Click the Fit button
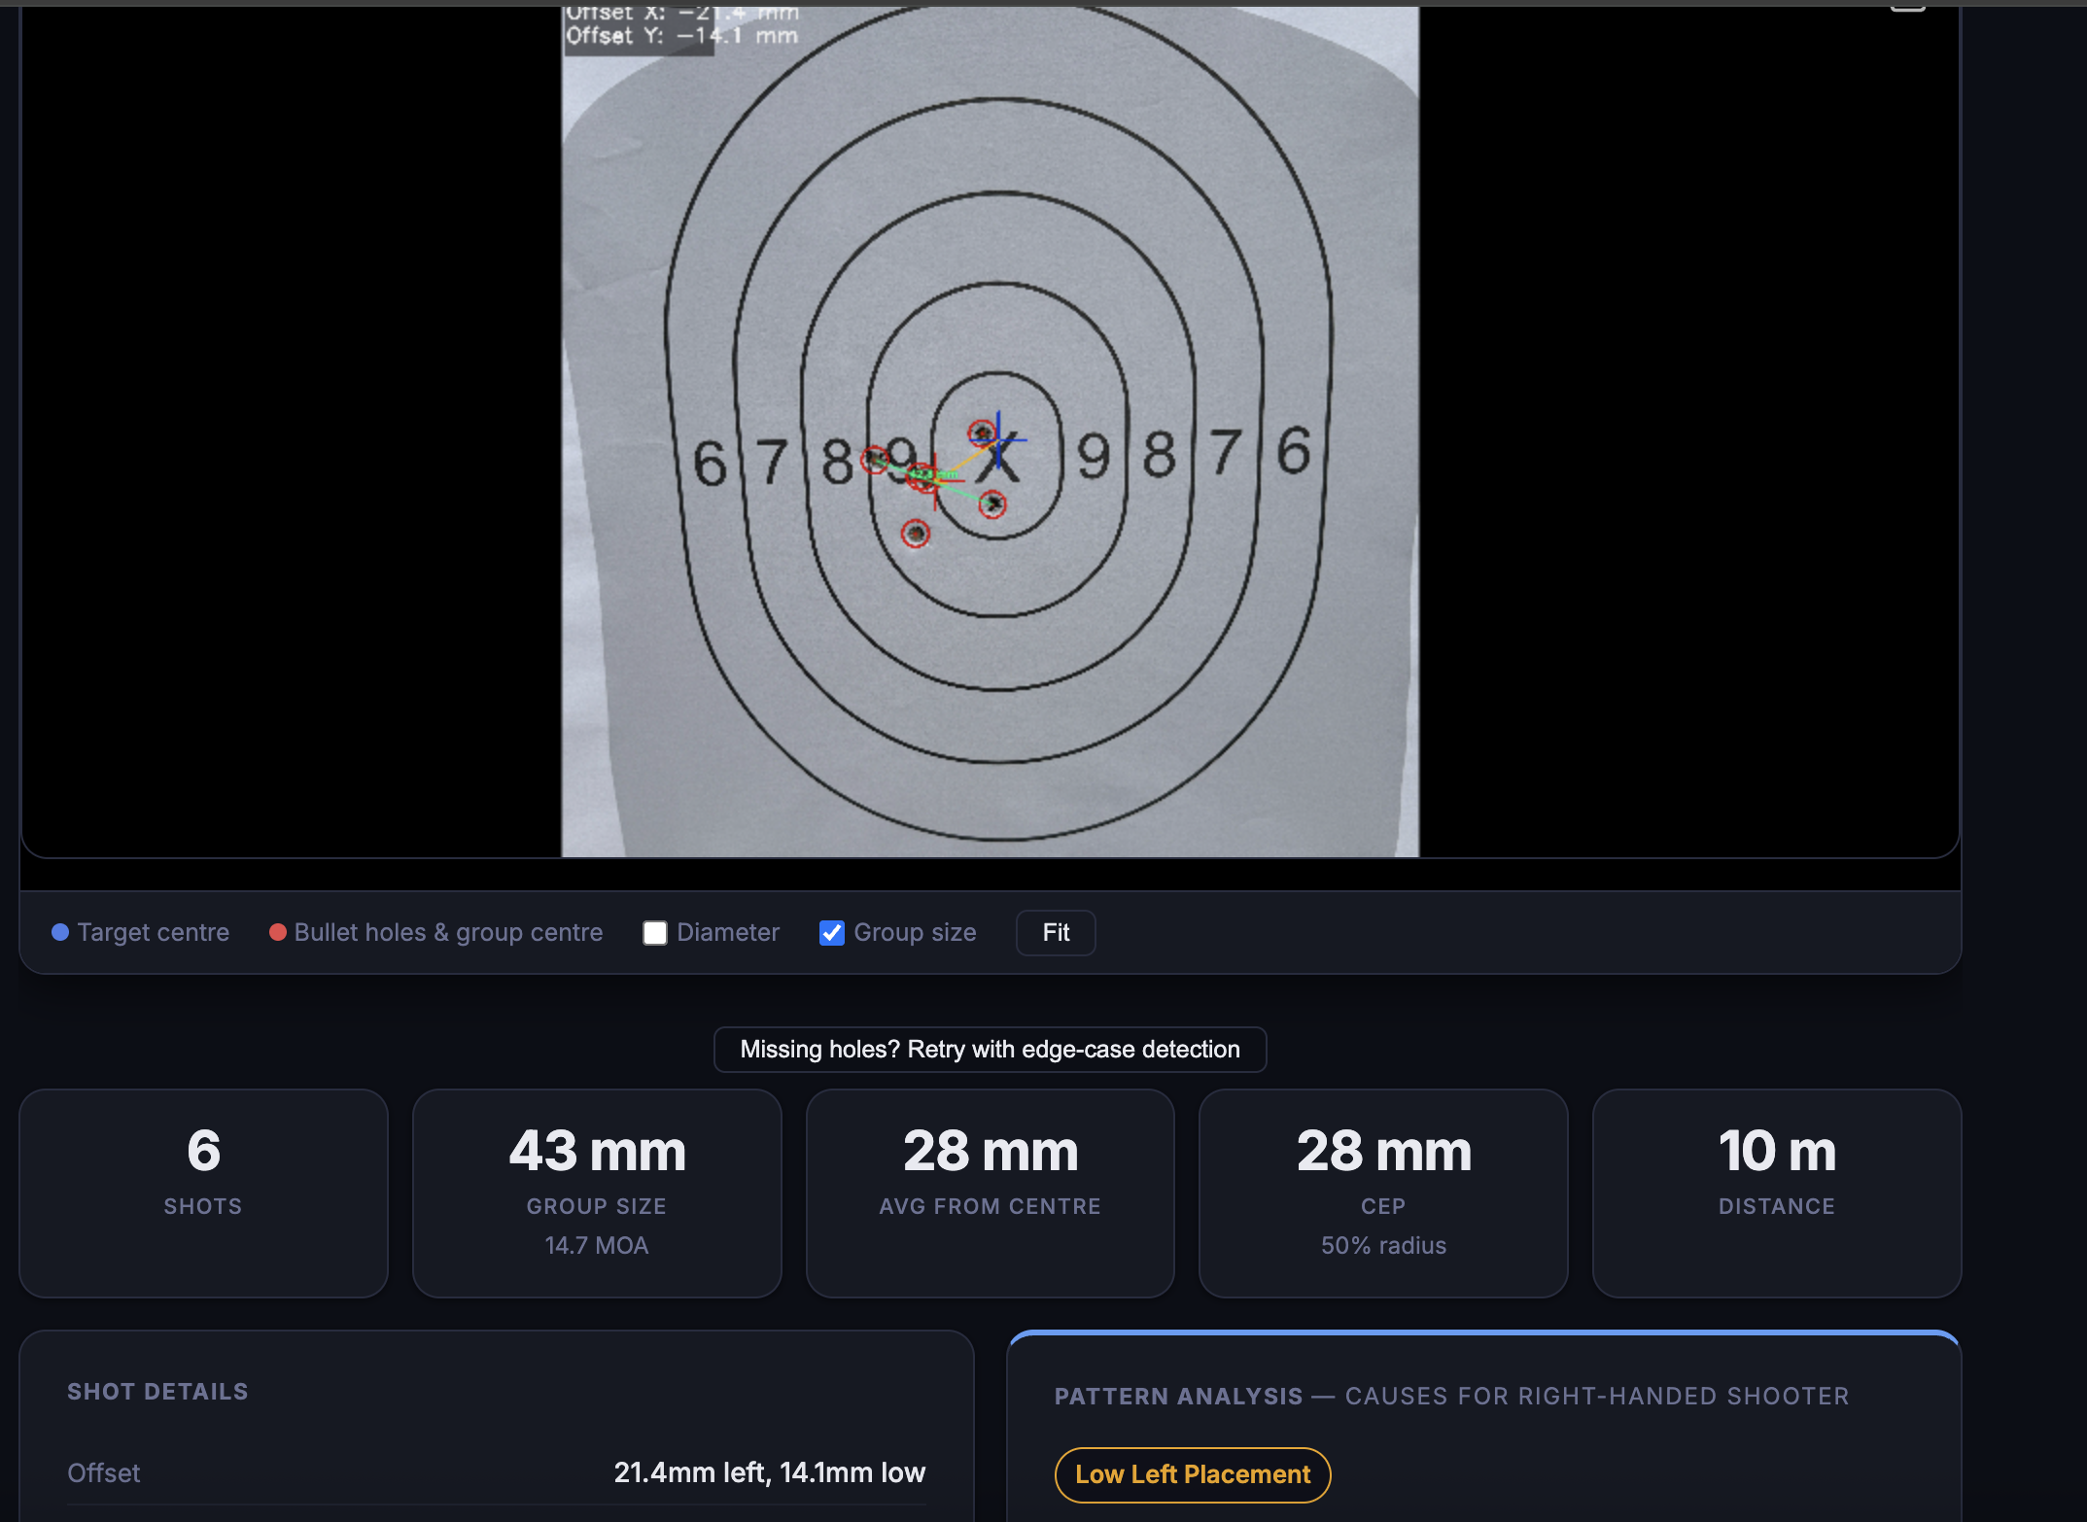Viewport: 2087px width, 1522px height. (x=1055, y=932)
